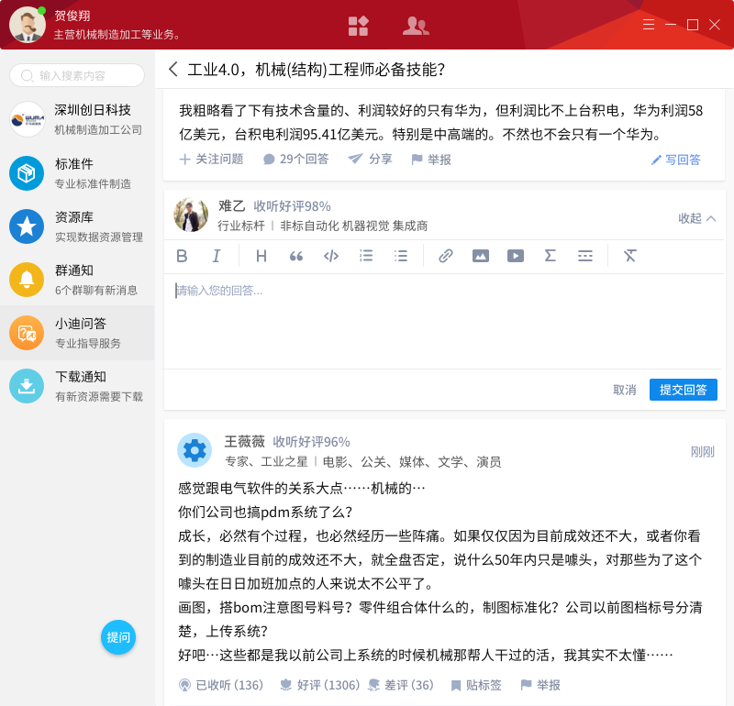Click 写回答 to write an answer
This screenshot has height=706, width=734.
[x=676, y=160]
